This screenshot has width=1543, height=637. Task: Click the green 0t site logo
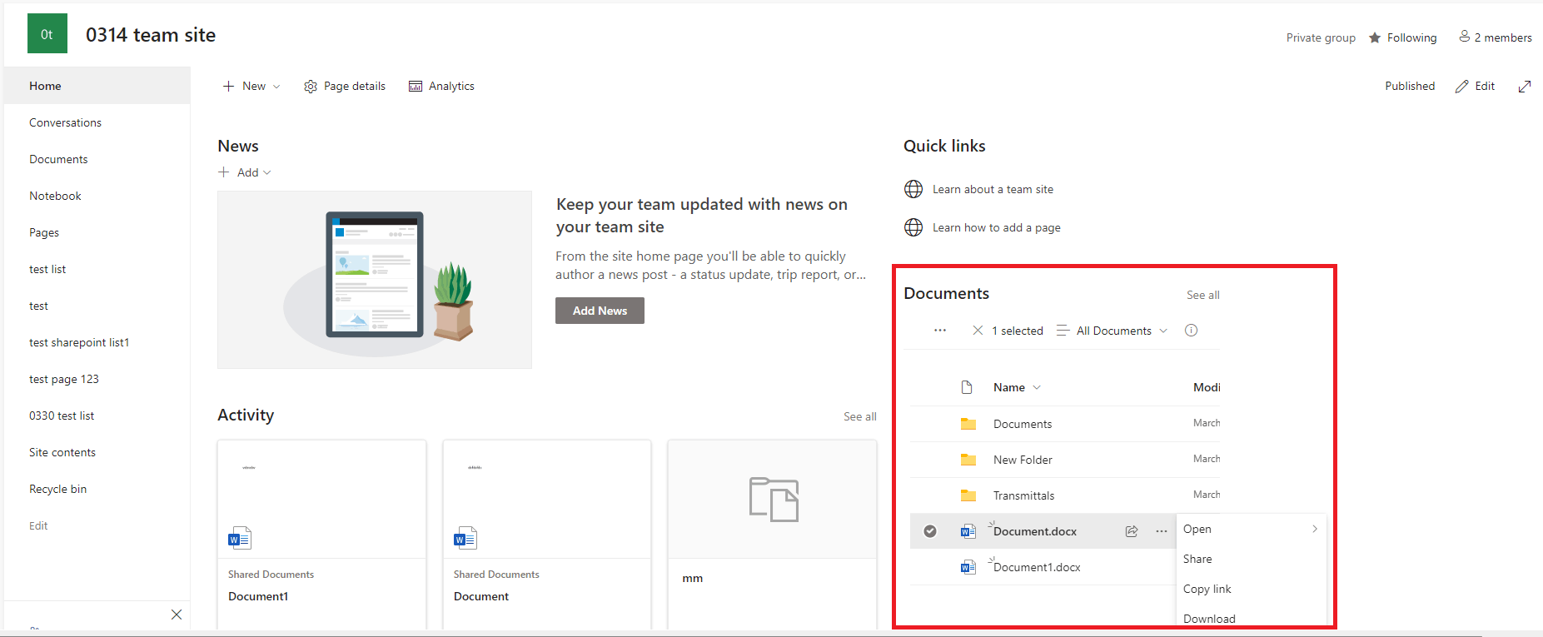tap(47, 34)
